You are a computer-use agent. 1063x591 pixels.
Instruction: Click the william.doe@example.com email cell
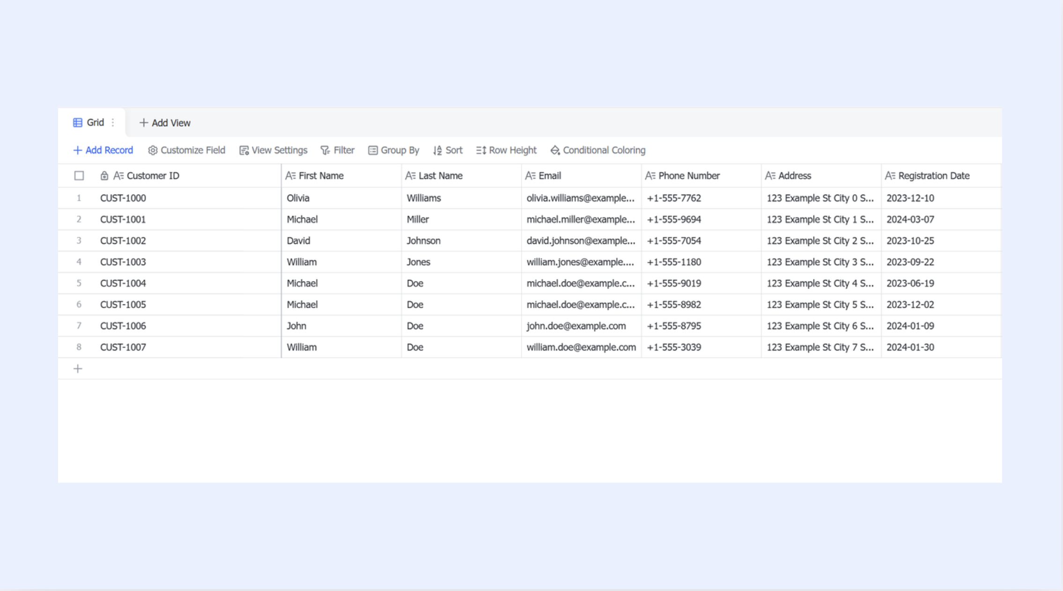tap(581, 347)
